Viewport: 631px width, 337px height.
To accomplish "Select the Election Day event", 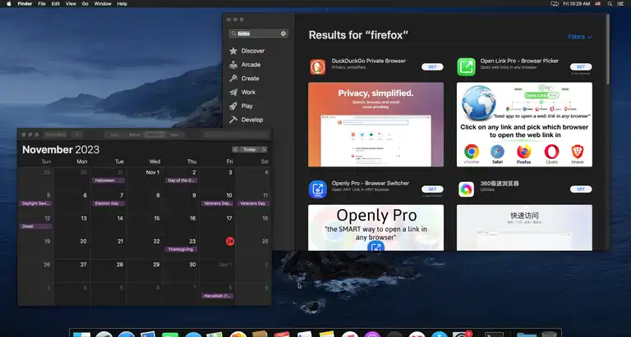I will [x=108, y=203].
